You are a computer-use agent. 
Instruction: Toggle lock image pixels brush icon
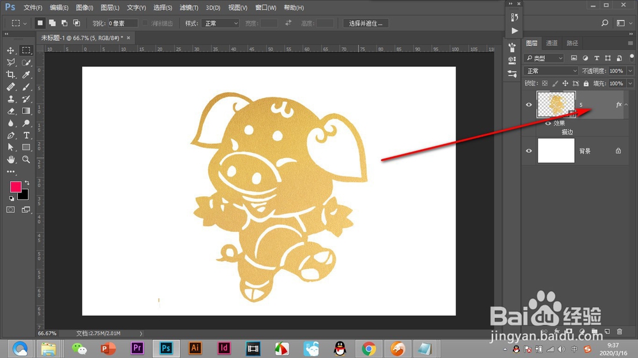(x=555, y=83)
